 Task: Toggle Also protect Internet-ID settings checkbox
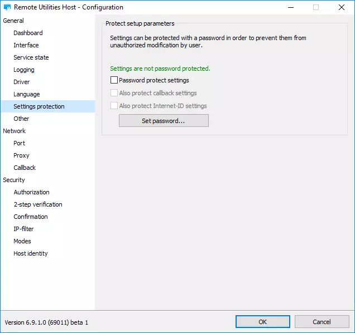114,105
